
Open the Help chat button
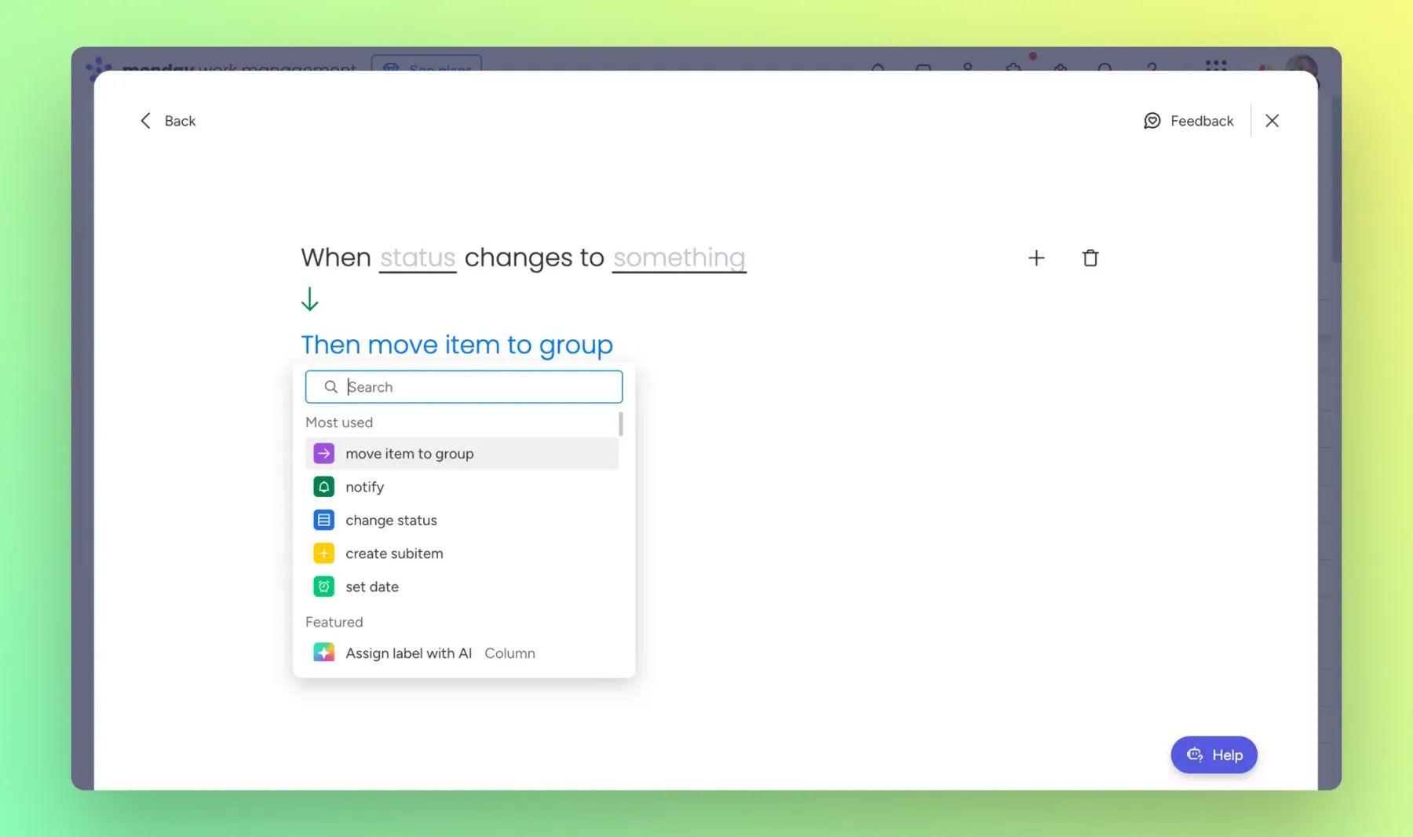coord(1214,755)
